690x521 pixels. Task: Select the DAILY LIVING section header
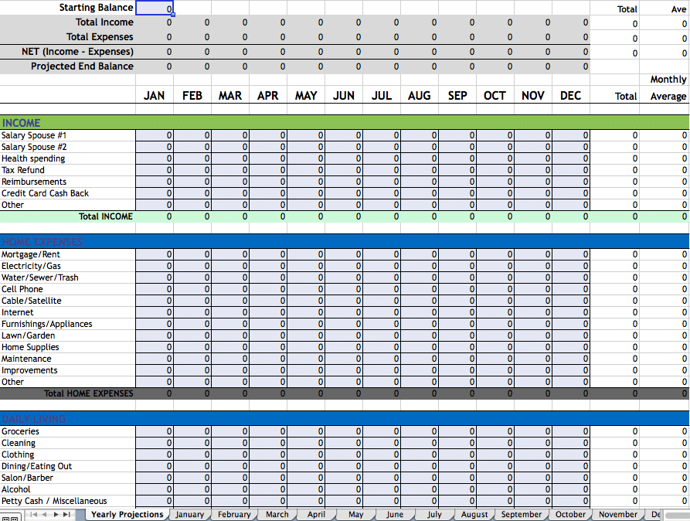click(345, 418)
